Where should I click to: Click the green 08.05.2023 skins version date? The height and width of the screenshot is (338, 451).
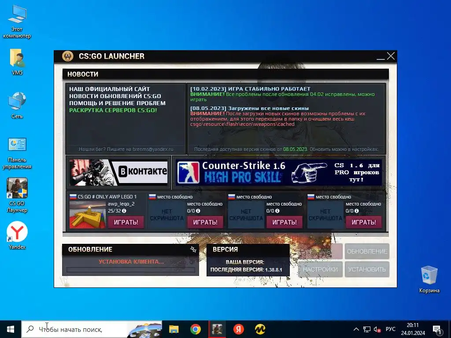point(295,149)
